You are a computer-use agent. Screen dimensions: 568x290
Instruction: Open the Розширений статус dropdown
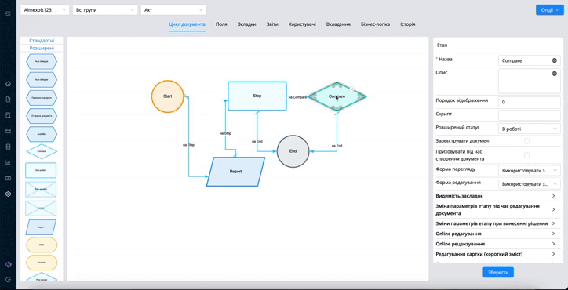530,129
